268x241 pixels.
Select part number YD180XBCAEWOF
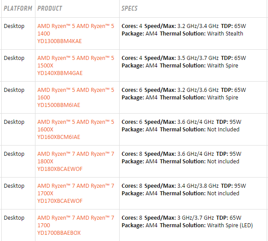(60, 169)
